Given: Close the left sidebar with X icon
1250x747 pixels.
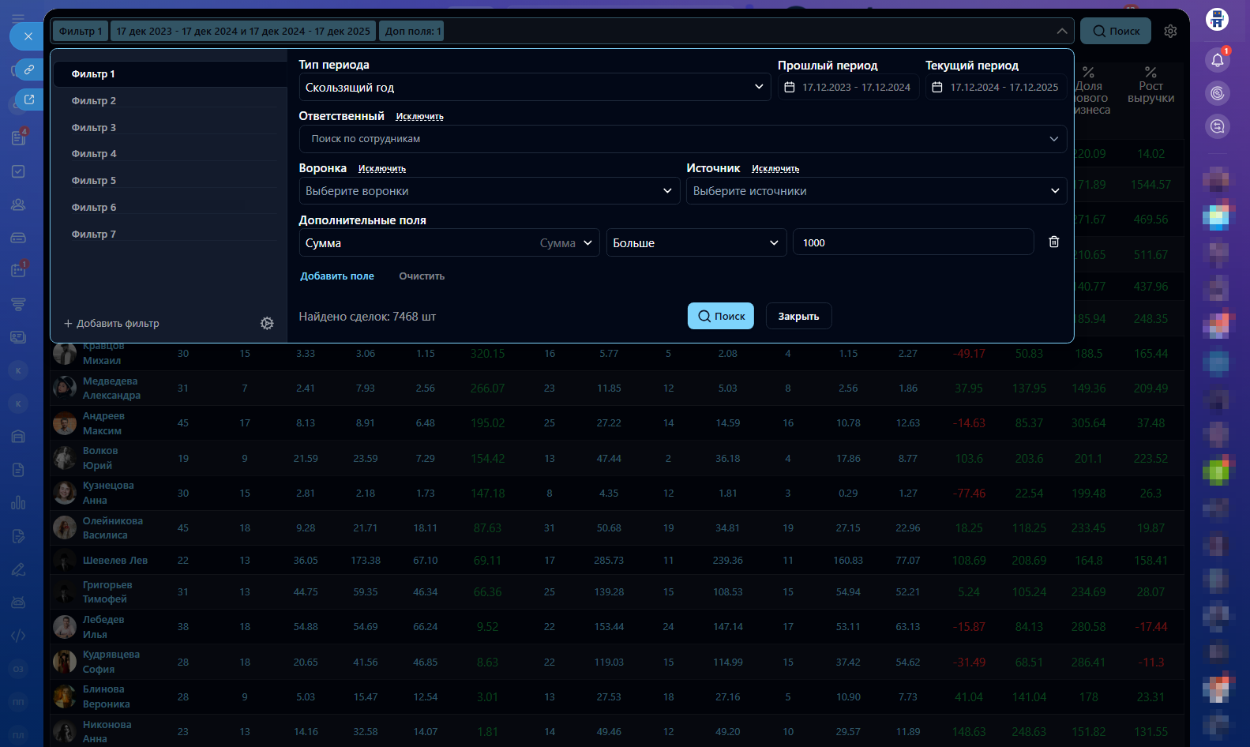Looking at the screenshot, I should (x=28, y=36).
